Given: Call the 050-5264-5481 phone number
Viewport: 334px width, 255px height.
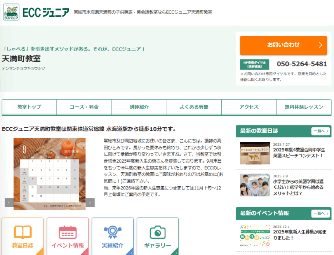Looking at the screenshot, I should pyautogui.click(x=302, y=64).
